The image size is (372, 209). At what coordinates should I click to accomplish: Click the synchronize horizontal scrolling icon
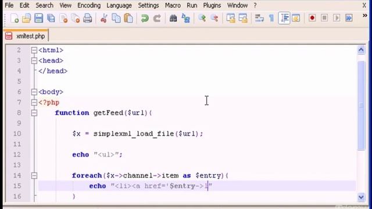[x=243, y=18]
